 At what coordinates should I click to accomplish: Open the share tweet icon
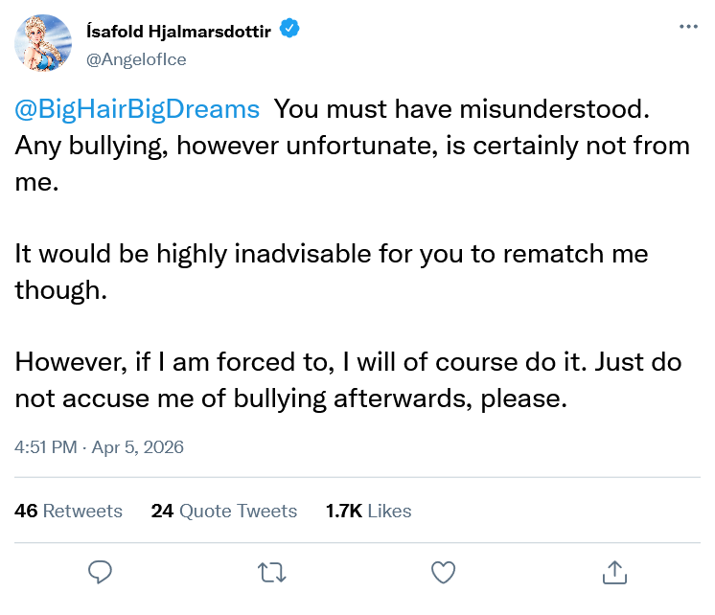612,572
